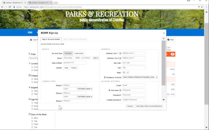Click the Date of Birth field
The width and height of the screenshot is (209, 130).
(75, 63)
